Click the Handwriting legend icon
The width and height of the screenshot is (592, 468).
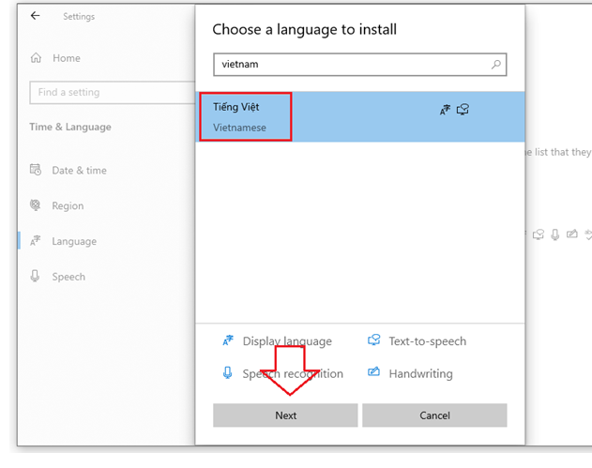click(x=373, y=373)
